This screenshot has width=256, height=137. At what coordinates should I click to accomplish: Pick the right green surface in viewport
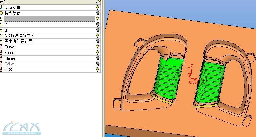click(210, 83)
